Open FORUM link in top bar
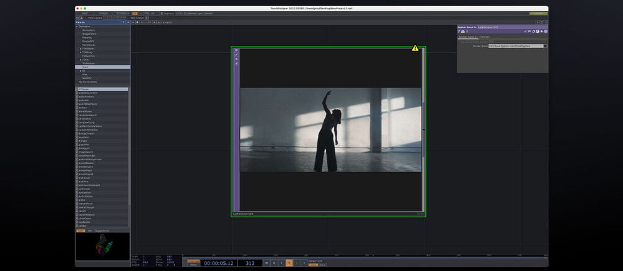Screen dimensions: 623x271 (x=104, y=14)
